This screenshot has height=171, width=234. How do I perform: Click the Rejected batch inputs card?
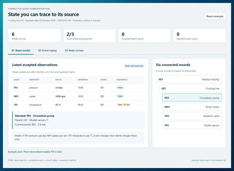pyautogui.click(x=200, y=36)
